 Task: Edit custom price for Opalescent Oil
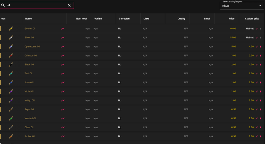[257, 47]
